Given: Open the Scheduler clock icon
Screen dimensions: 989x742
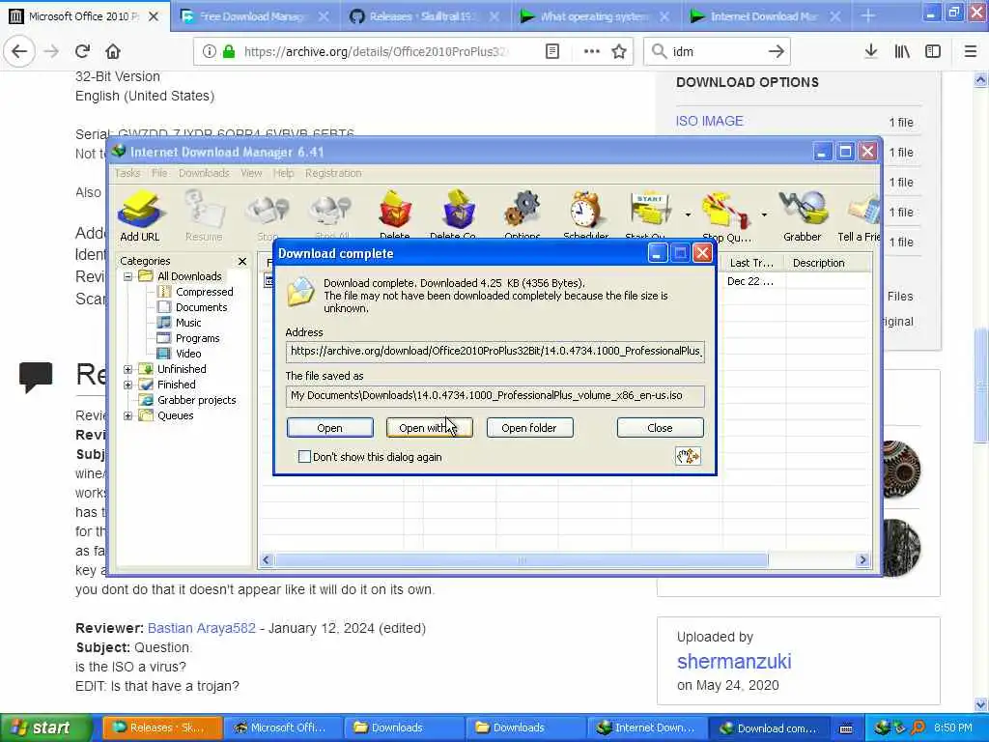Looking at the screenshot, I should 586,214.
